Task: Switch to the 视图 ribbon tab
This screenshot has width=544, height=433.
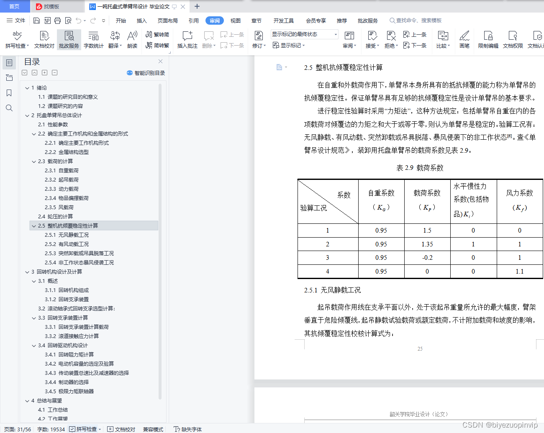Action: pos(236,20)
